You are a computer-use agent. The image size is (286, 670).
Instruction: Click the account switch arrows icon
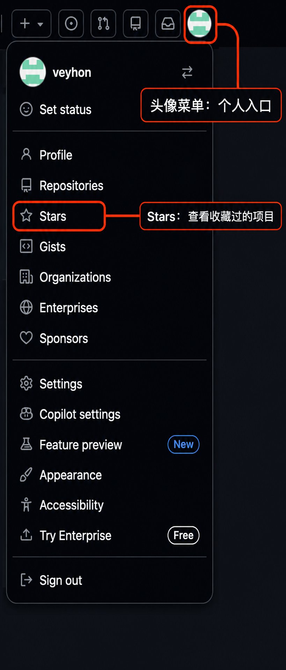pos(187,72)
